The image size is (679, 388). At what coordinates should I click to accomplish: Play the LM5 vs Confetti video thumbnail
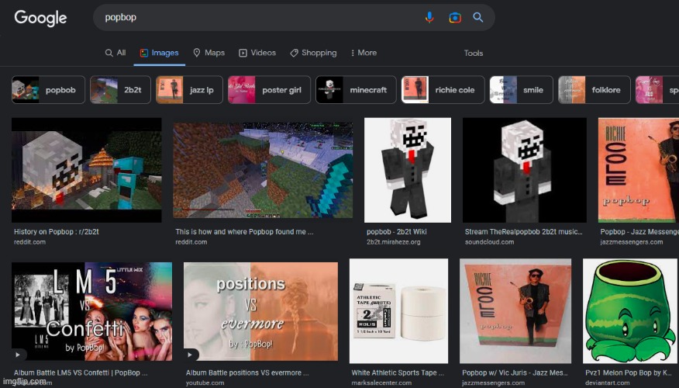click(x=91, y=310)
